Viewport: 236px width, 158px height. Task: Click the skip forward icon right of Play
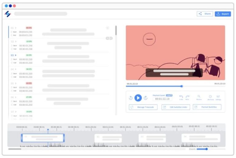tap(146, 98)
